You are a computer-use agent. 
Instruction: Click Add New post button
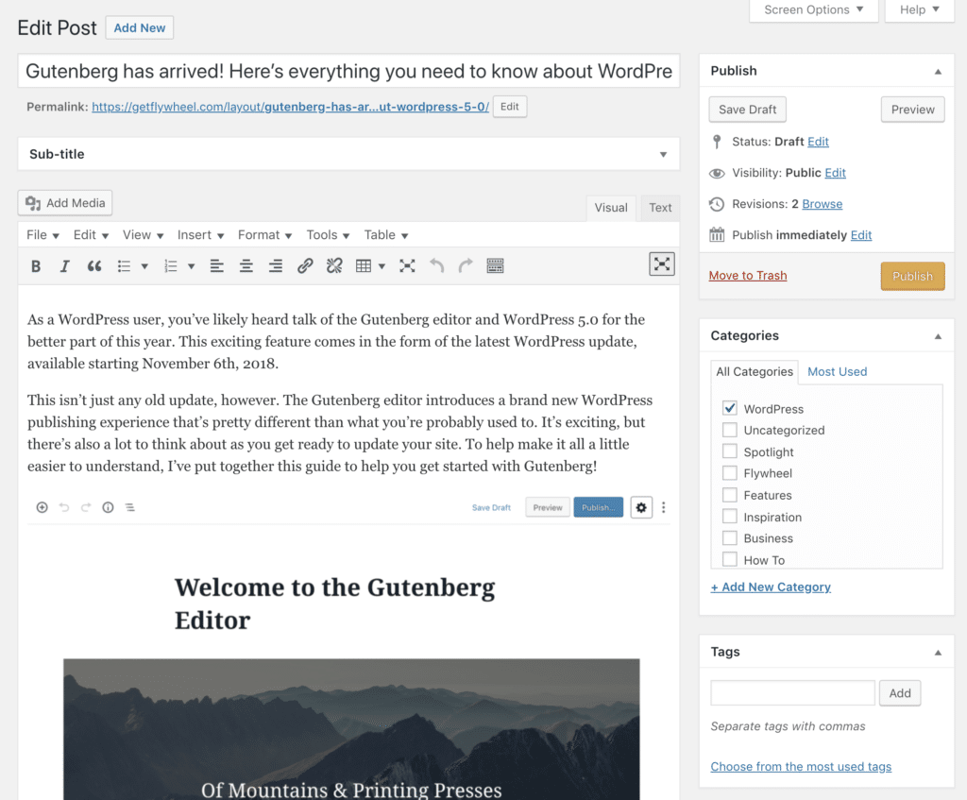[x=140, y=27]
